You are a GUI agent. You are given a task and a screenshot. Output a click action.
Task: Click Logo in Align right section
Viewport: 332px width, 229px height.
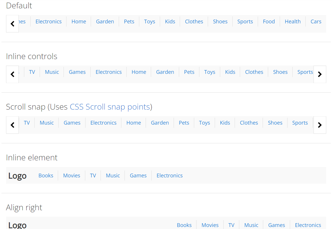pos(17,225)
